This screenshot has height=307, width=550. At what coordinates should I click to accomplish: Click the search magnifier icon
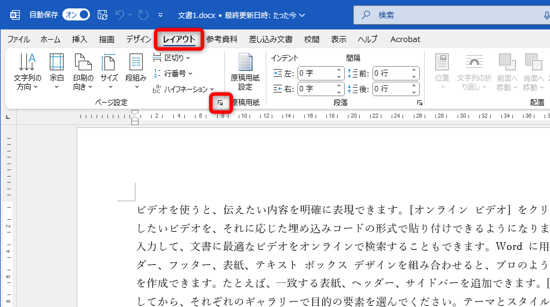[366, 15]
